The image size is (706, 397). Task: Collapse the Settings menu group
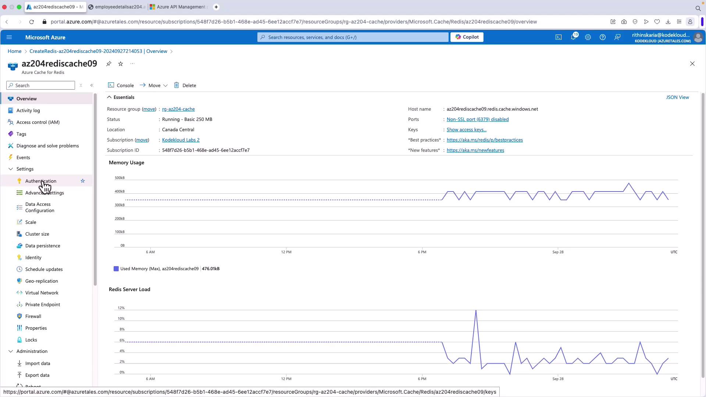tap(11, 169)
